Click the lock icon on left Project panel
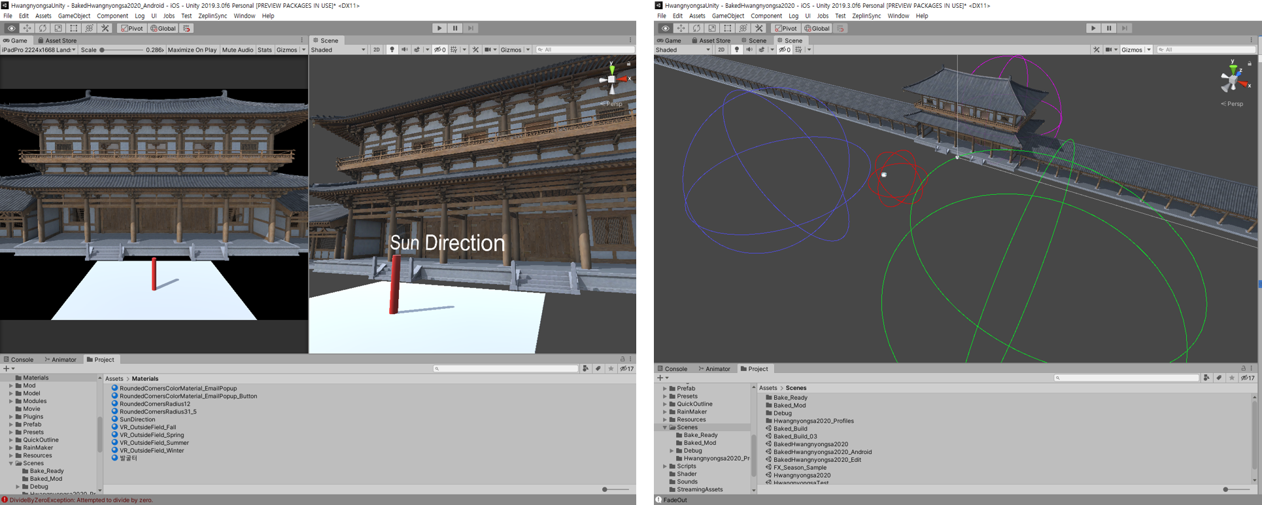This screenshot has height=505, width=1262. click(622, 359)
